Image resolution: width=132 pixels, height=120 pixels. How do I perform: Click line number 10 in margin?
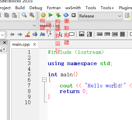(x=28, y=102)
